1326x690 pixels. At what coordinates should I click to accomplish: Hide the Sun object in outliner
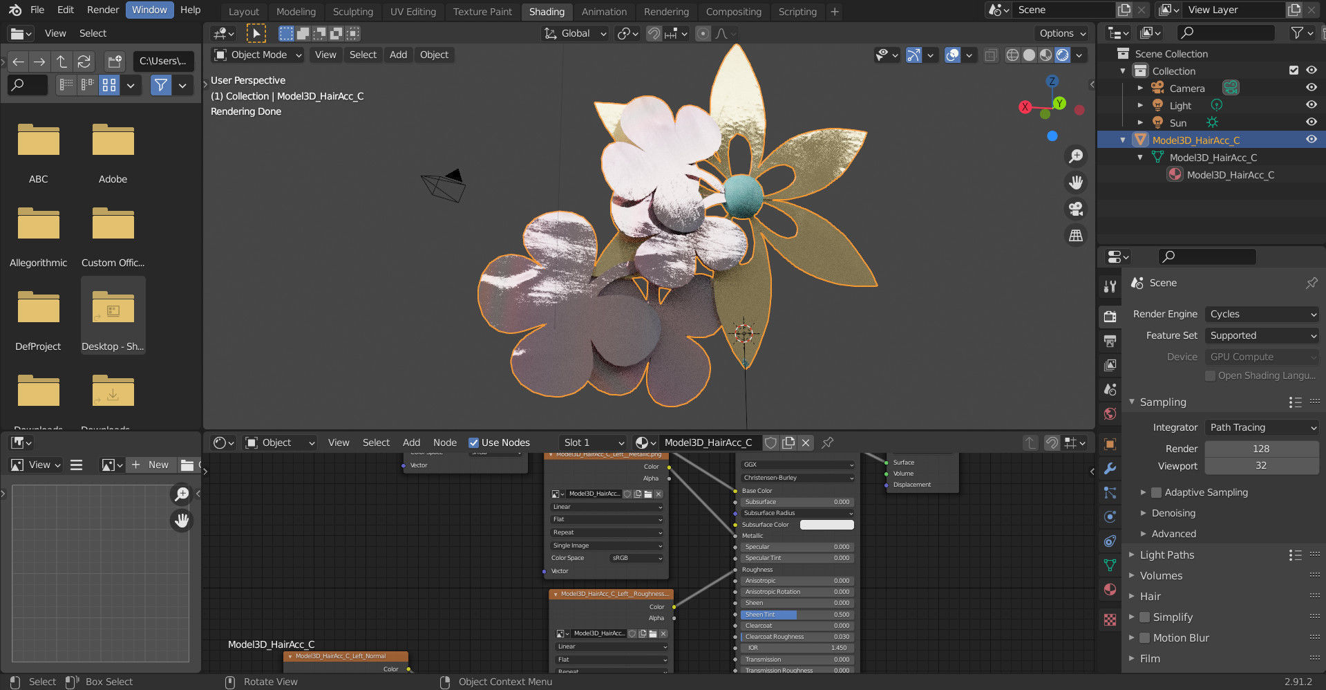pyautogui.click(x=1311, y=122)
